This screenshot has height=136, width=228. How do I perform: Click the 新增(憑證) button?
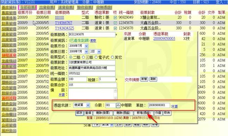[x=143, y=113]
